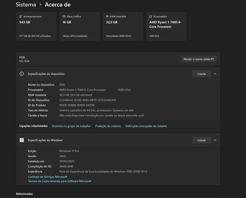Image resolution: width=246 pixels, height=198 pixels.
Task: Click Mudar o nome deste PC
Action: pos(199,59)
